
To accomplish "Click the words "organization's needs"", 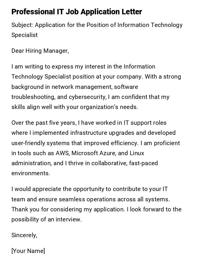I will pos(109,107).
